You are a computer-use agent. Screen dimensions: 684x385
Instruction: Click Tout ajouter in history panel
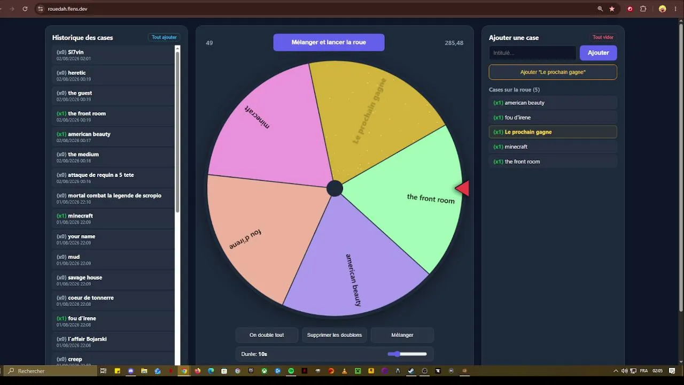tap(164, 37)
